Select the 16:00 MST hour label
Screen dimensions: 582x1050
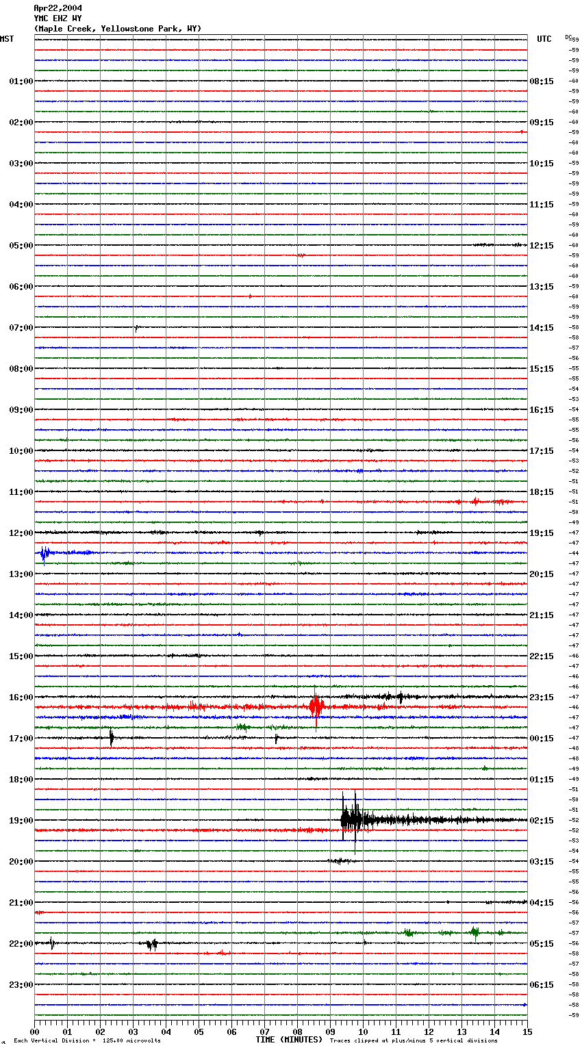(x=21, y=697)
